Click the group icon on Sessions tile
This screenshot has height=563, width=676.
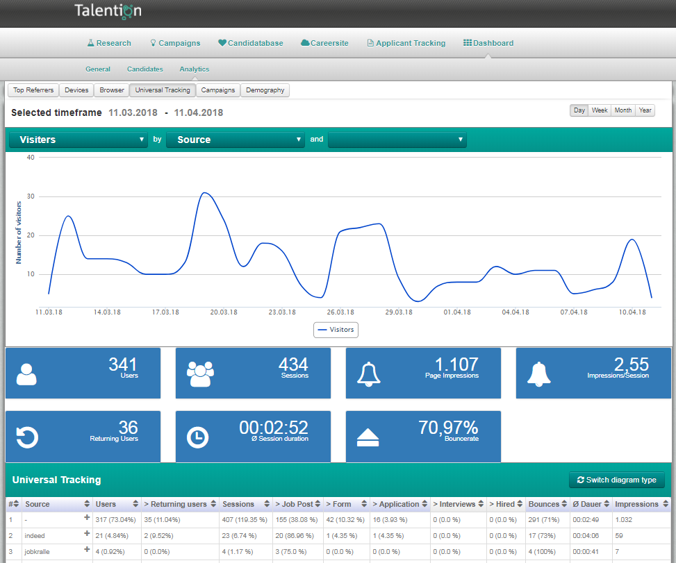click(200, 374)
